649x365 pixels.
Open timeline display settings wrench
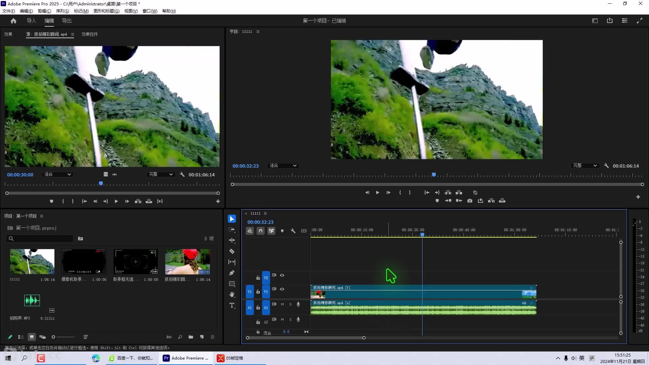(293, 231)
